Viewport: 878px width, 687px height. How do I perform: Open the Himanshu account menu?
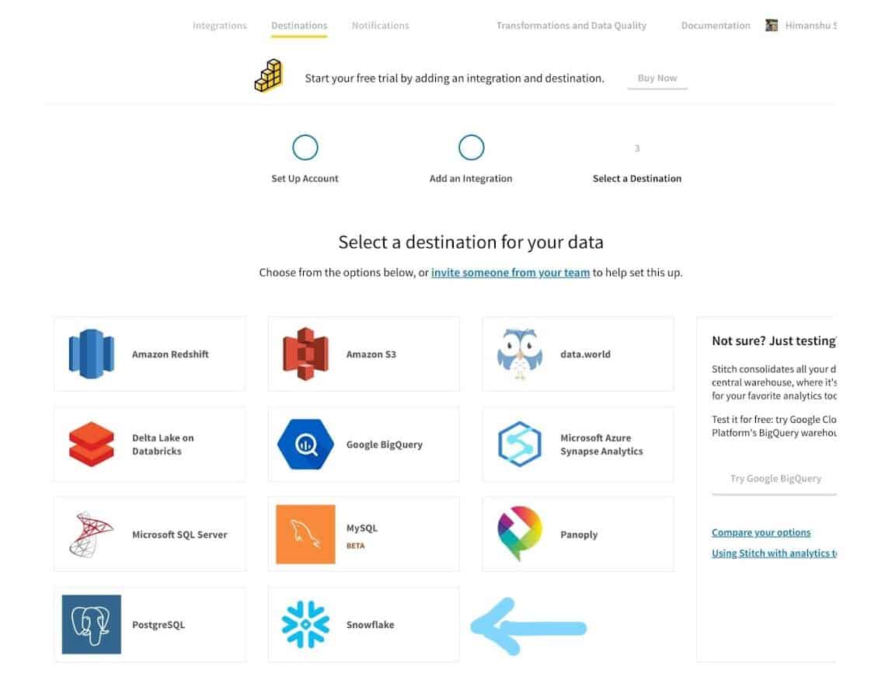click(x=811, y=25)
